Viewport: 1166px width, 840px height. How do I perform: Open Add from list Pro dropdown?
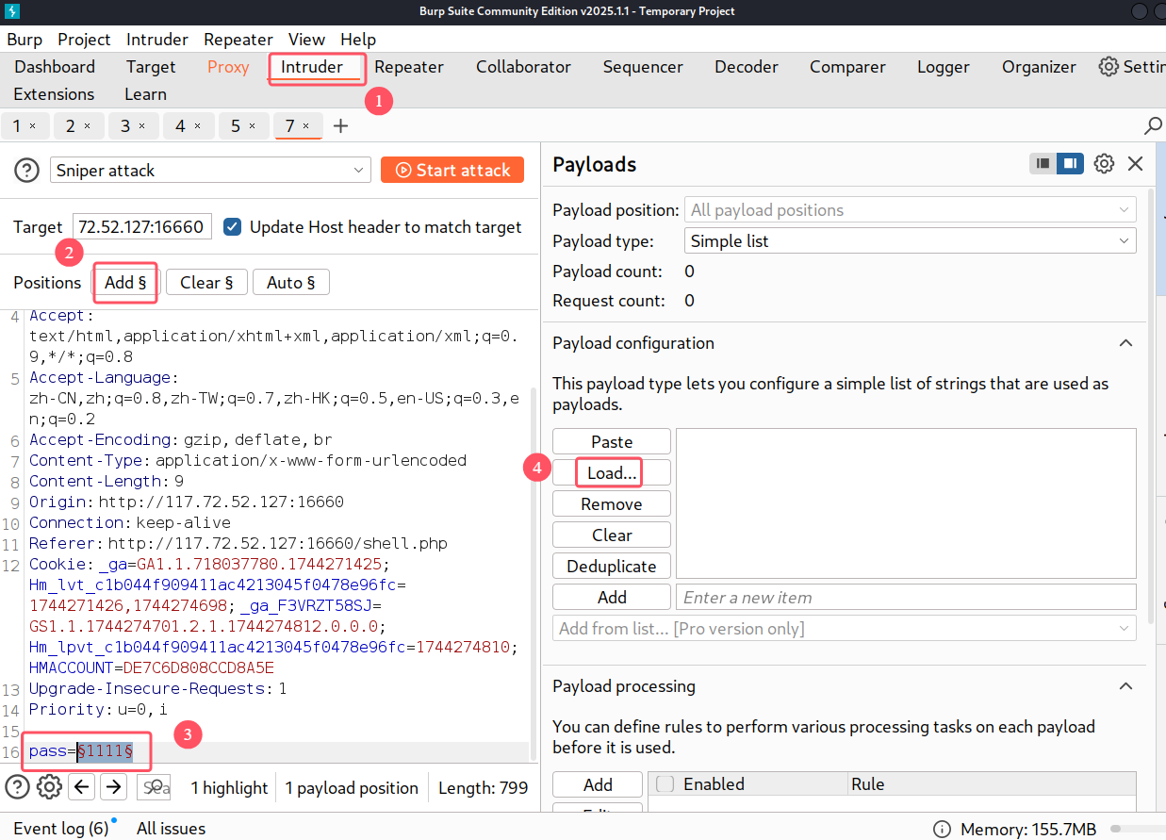(845, 629)
